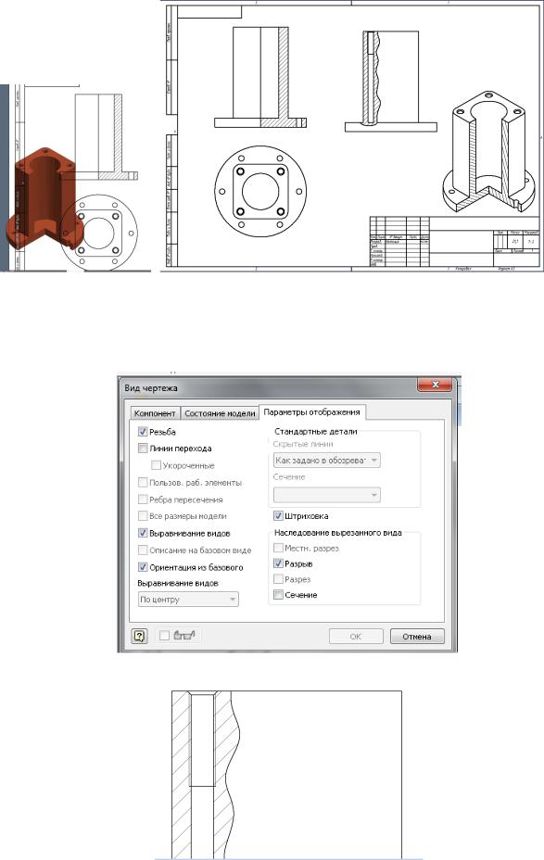Click the Скрытые линии label
The width and height of the screenshot is (544, 860).
303,444
